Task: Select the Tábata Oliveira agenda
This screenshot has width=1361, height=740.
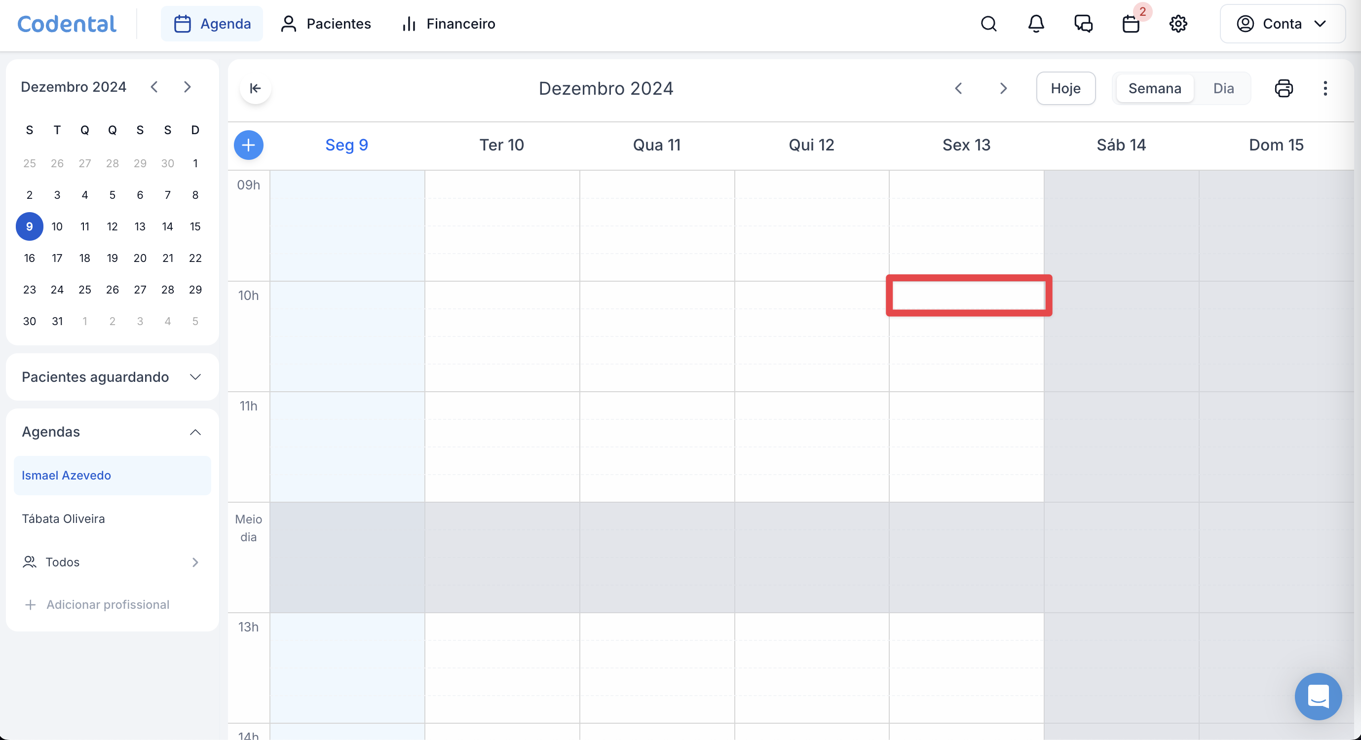Action: coord(63,518)
